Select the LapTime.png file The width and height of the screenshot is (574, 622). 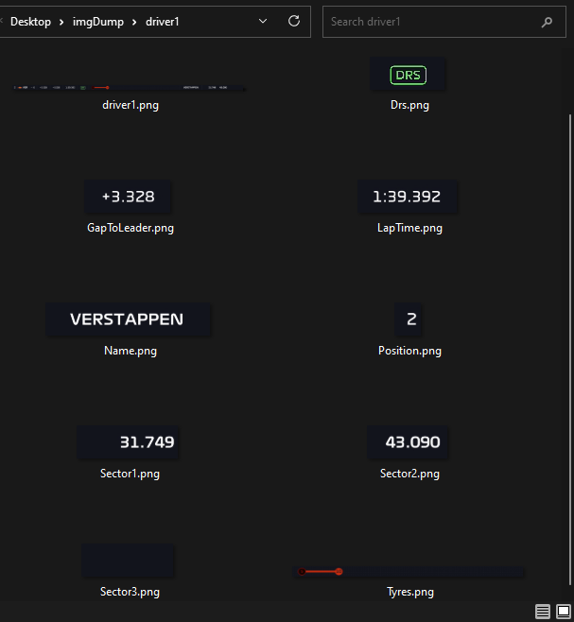(x=408, y=197)
